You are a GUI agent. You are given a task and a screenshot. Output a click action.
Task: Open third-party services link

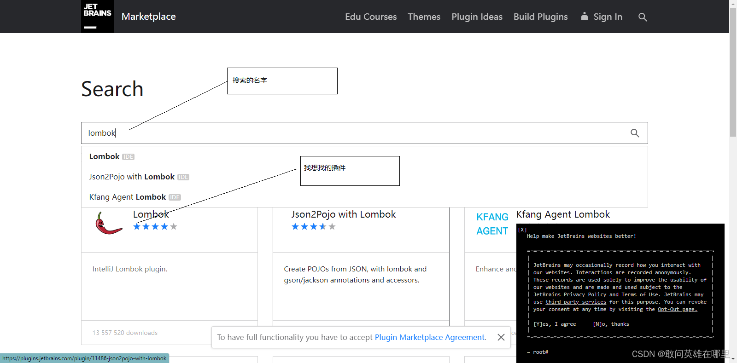tap(576, 302)
